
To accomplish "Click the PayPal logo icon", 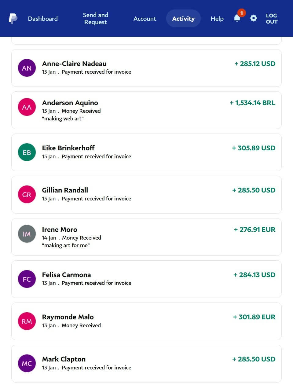I will 13,19.
